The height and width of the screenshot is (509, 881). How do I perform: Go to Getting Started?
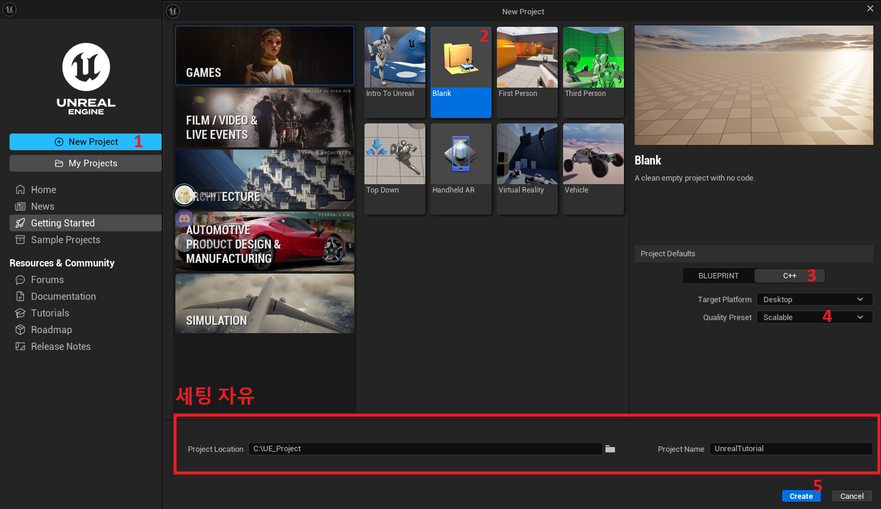pyautogui.click(x=85, y=223)
